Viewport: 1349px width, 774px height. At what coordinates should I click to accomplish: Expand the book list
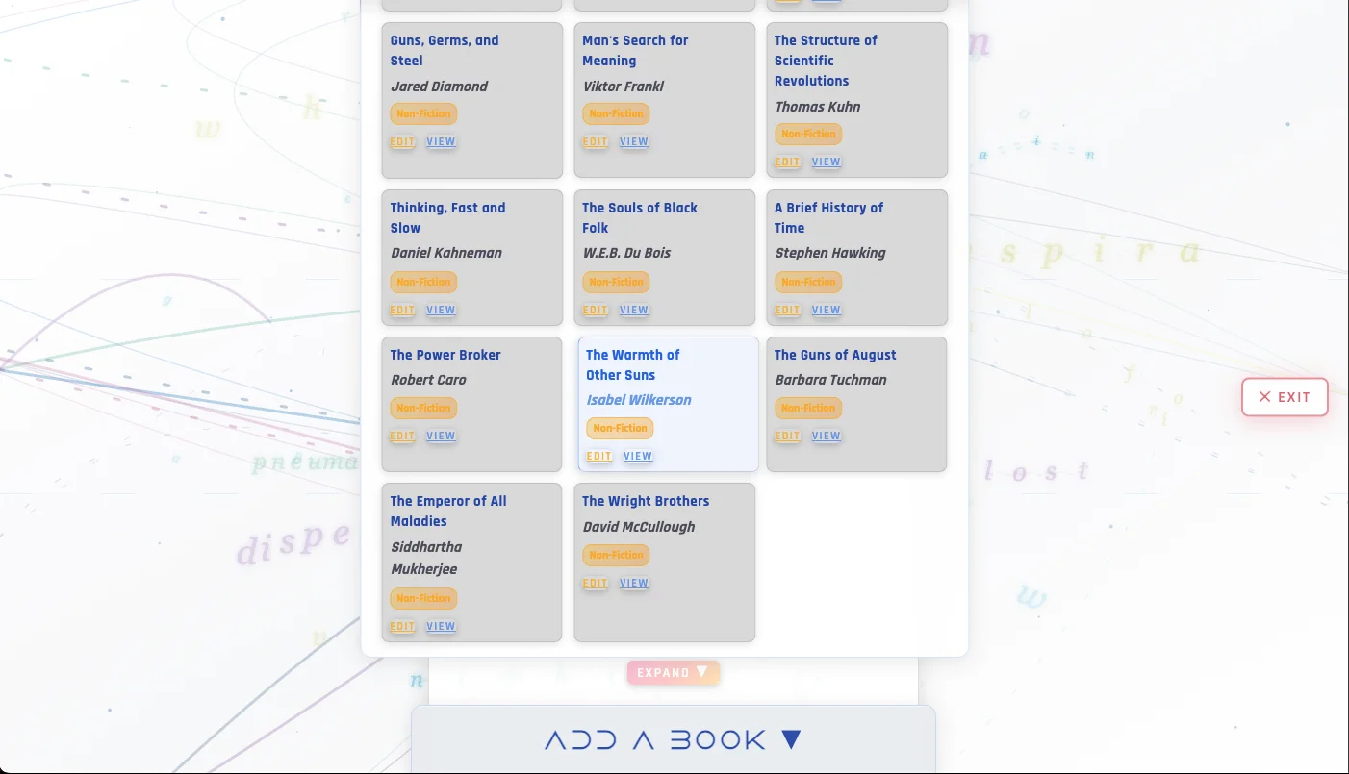click(674, 672)
